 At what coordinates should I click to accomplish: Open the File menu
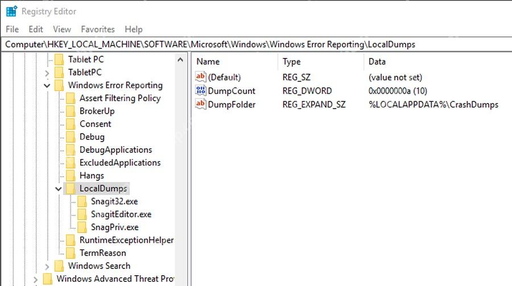12,30
